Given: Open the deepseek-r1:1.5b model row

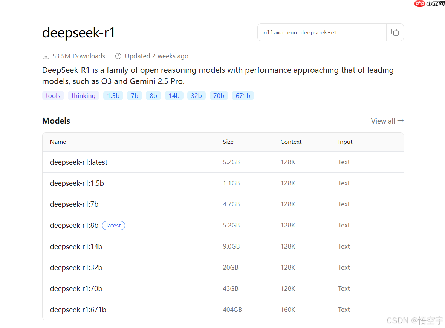Looking at the screenshot, I should (77, 183).
